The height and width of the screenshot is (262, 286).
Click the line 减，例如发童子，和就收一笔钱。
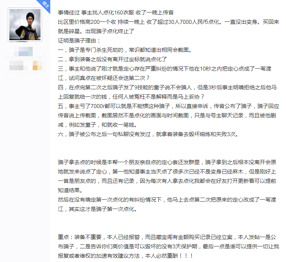(98, 125)
